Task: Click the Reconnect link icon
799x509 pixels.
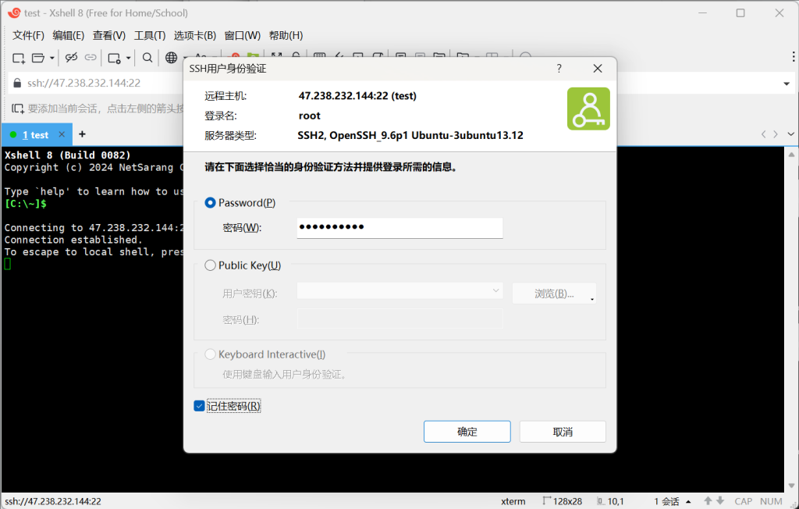Action: (91, 58)
